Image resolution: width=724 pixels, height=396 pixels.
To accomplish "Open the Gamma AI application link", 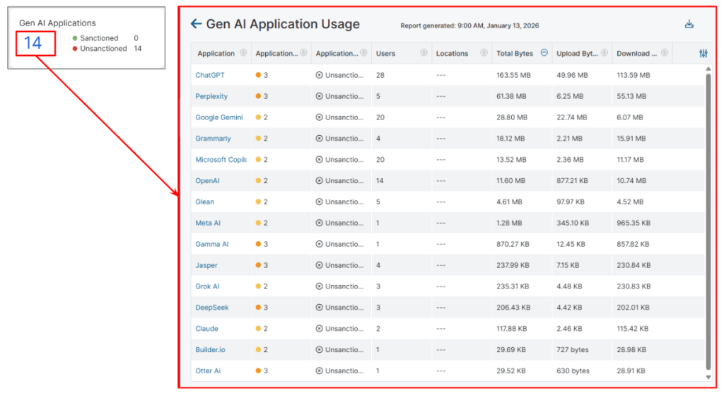I will [x=212, y=244].
